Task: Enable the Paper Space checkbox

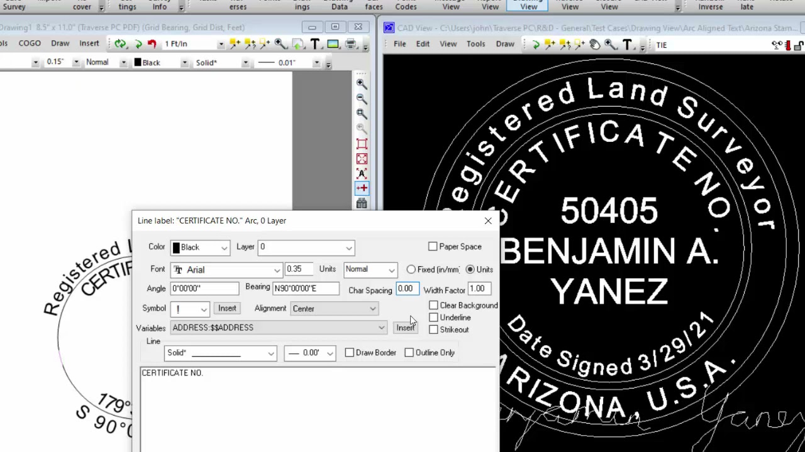Action: (433, 247)
